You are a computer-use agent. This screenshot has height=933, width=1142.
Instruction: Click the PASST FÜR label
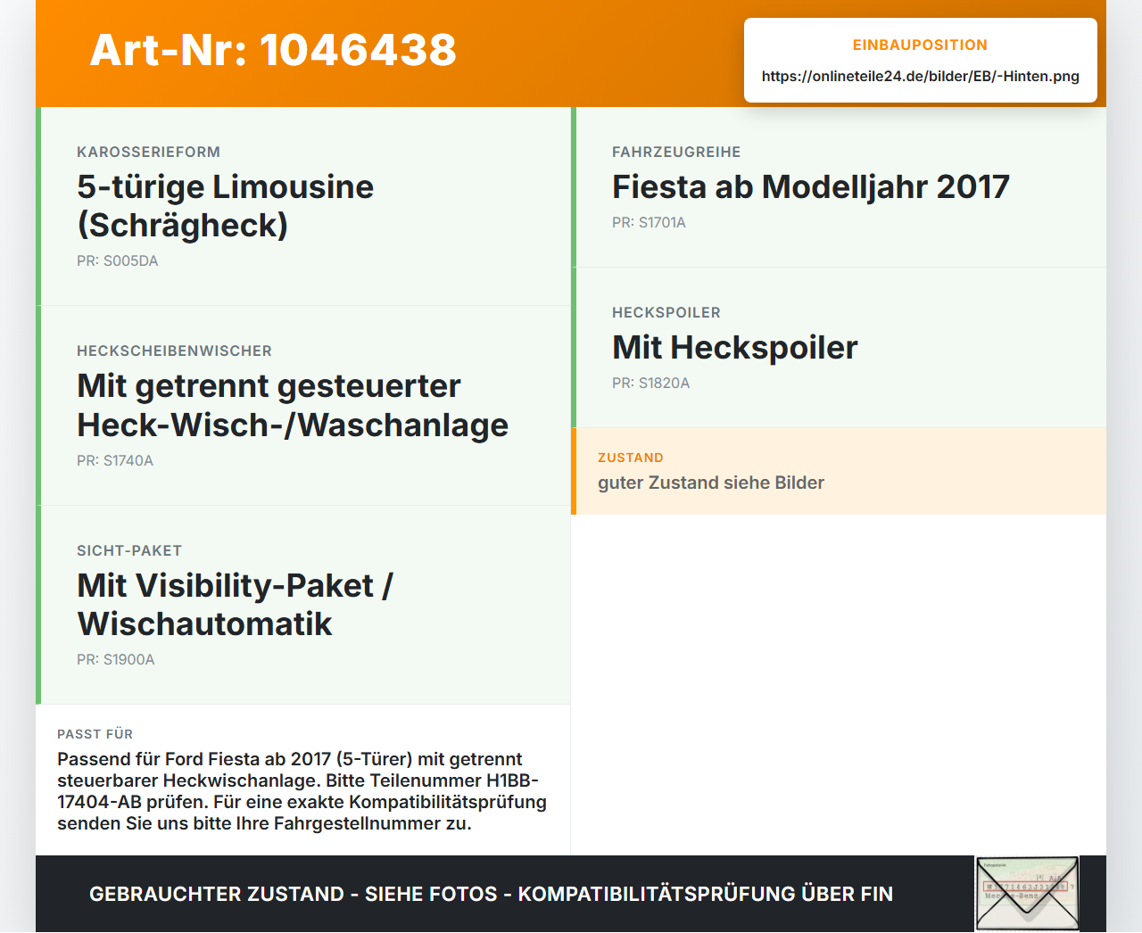pyautogui.click(x=95, y=734)
